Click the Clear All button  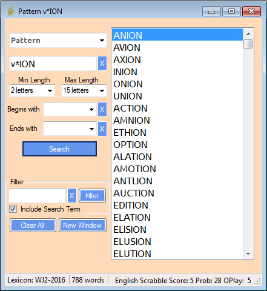coord(33,226)
